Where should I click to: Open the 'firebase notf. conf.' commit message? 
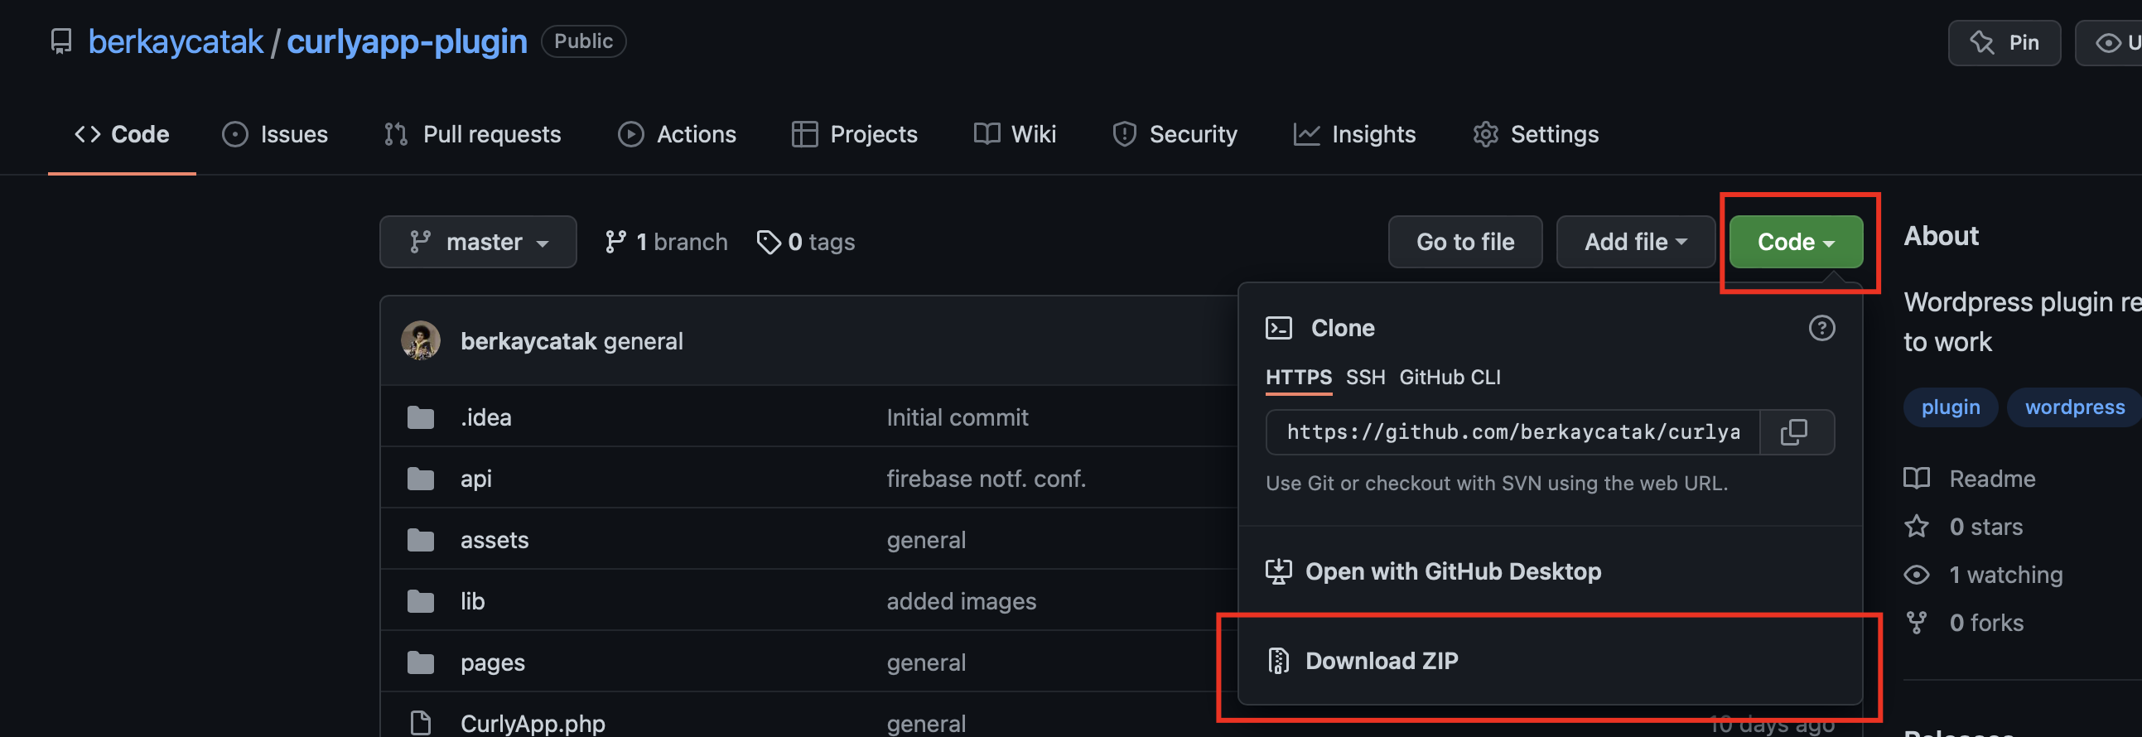pyautogui.click(x=987, y=479)
